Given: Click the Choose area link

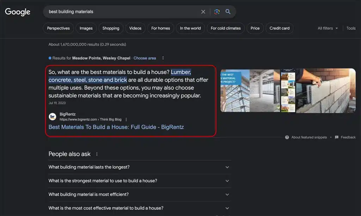Looking at the screenshot, I should point(145,58).
